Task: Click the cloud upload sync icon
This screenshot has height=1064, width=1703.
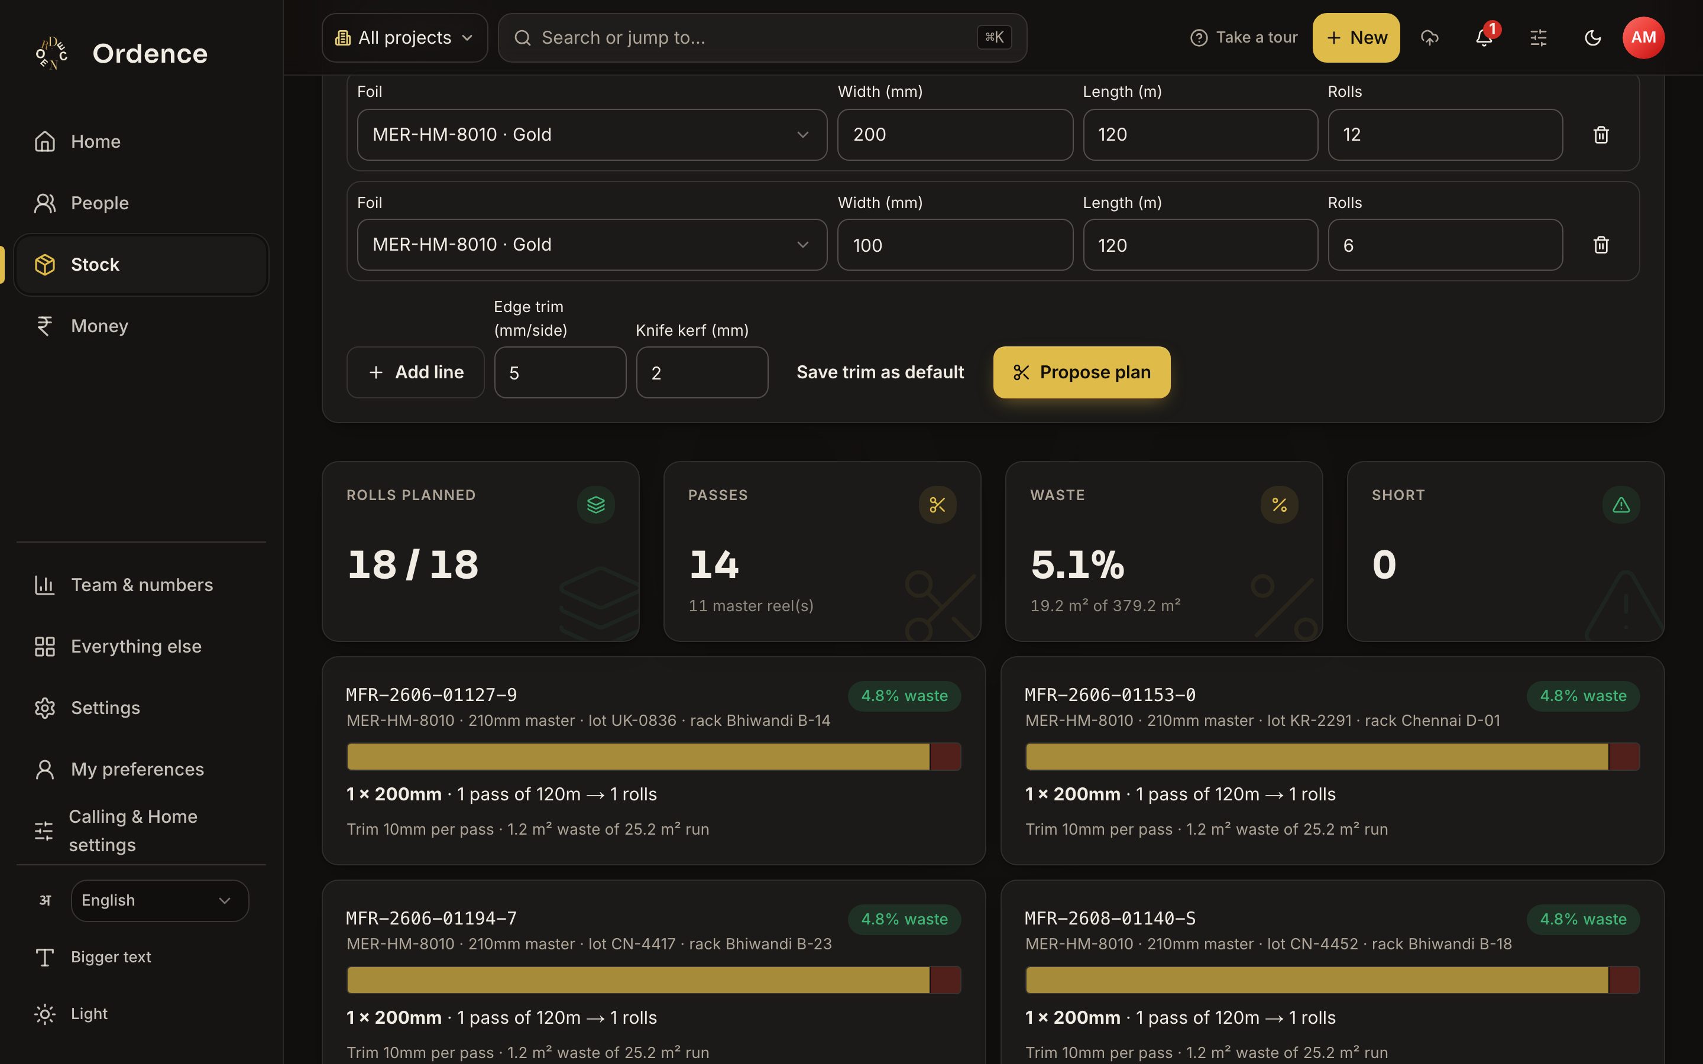Action: click(1429, 37)
